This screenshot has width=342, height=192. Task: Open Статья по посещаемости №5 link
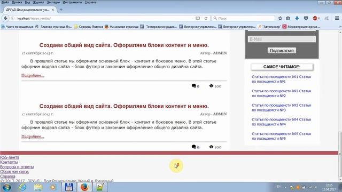[281, 136]
